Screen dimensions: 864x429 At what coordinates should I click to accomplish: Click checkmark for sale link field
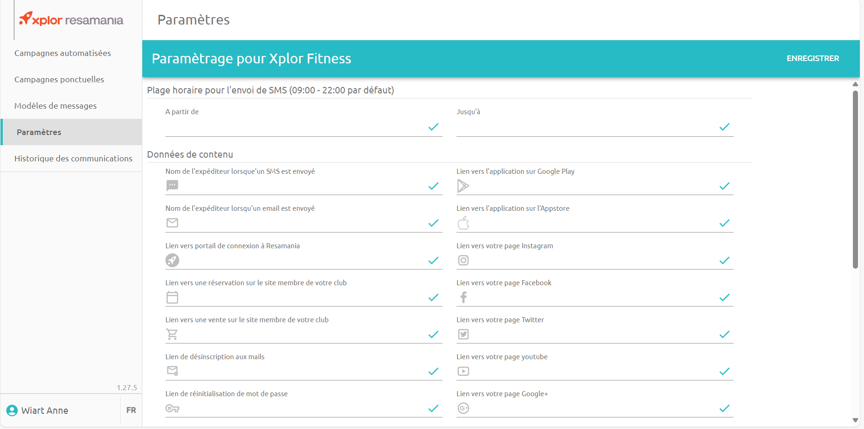(x=433, y=335)
